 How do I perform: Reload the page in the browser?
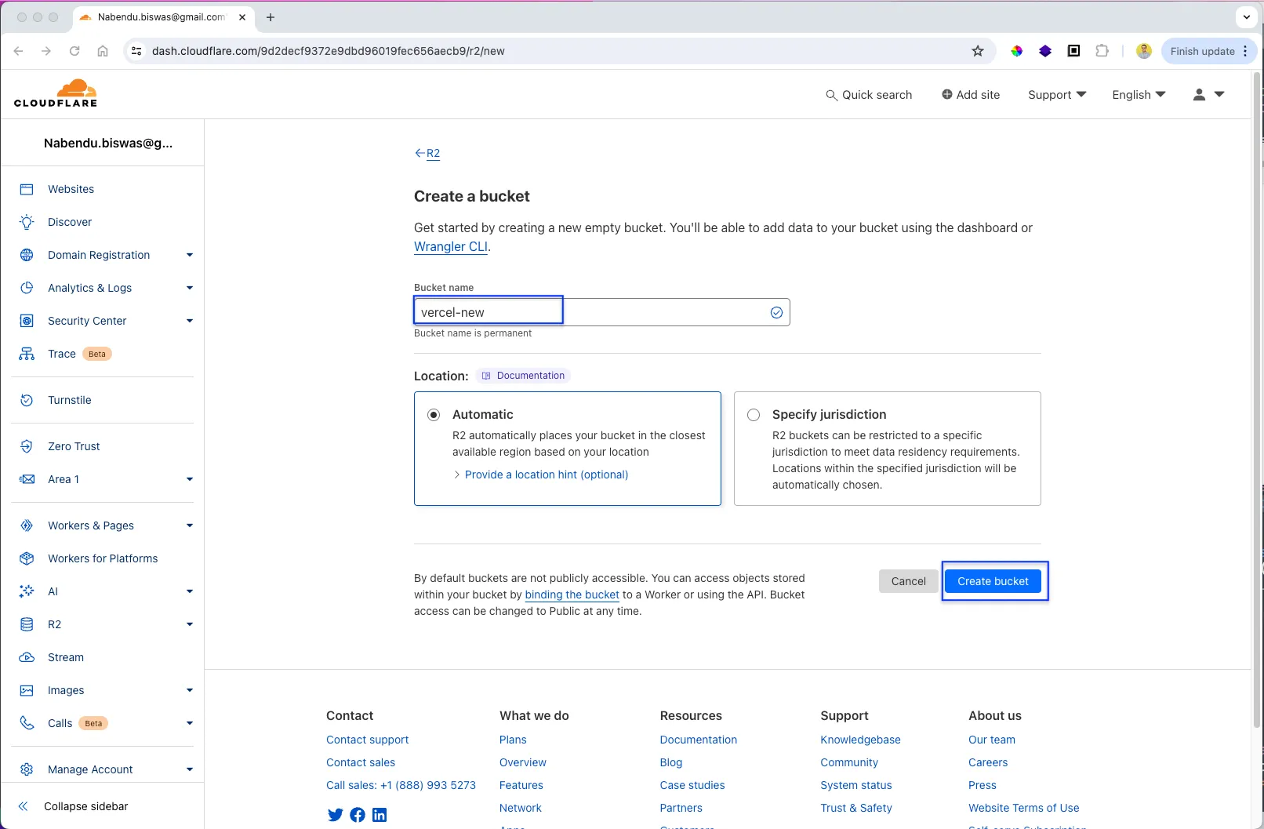tap(74, 51)
